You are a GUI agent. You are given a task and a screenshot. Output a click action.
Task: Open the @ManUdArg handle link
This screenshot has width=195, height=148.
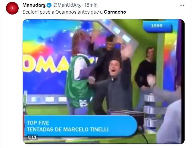67,5
